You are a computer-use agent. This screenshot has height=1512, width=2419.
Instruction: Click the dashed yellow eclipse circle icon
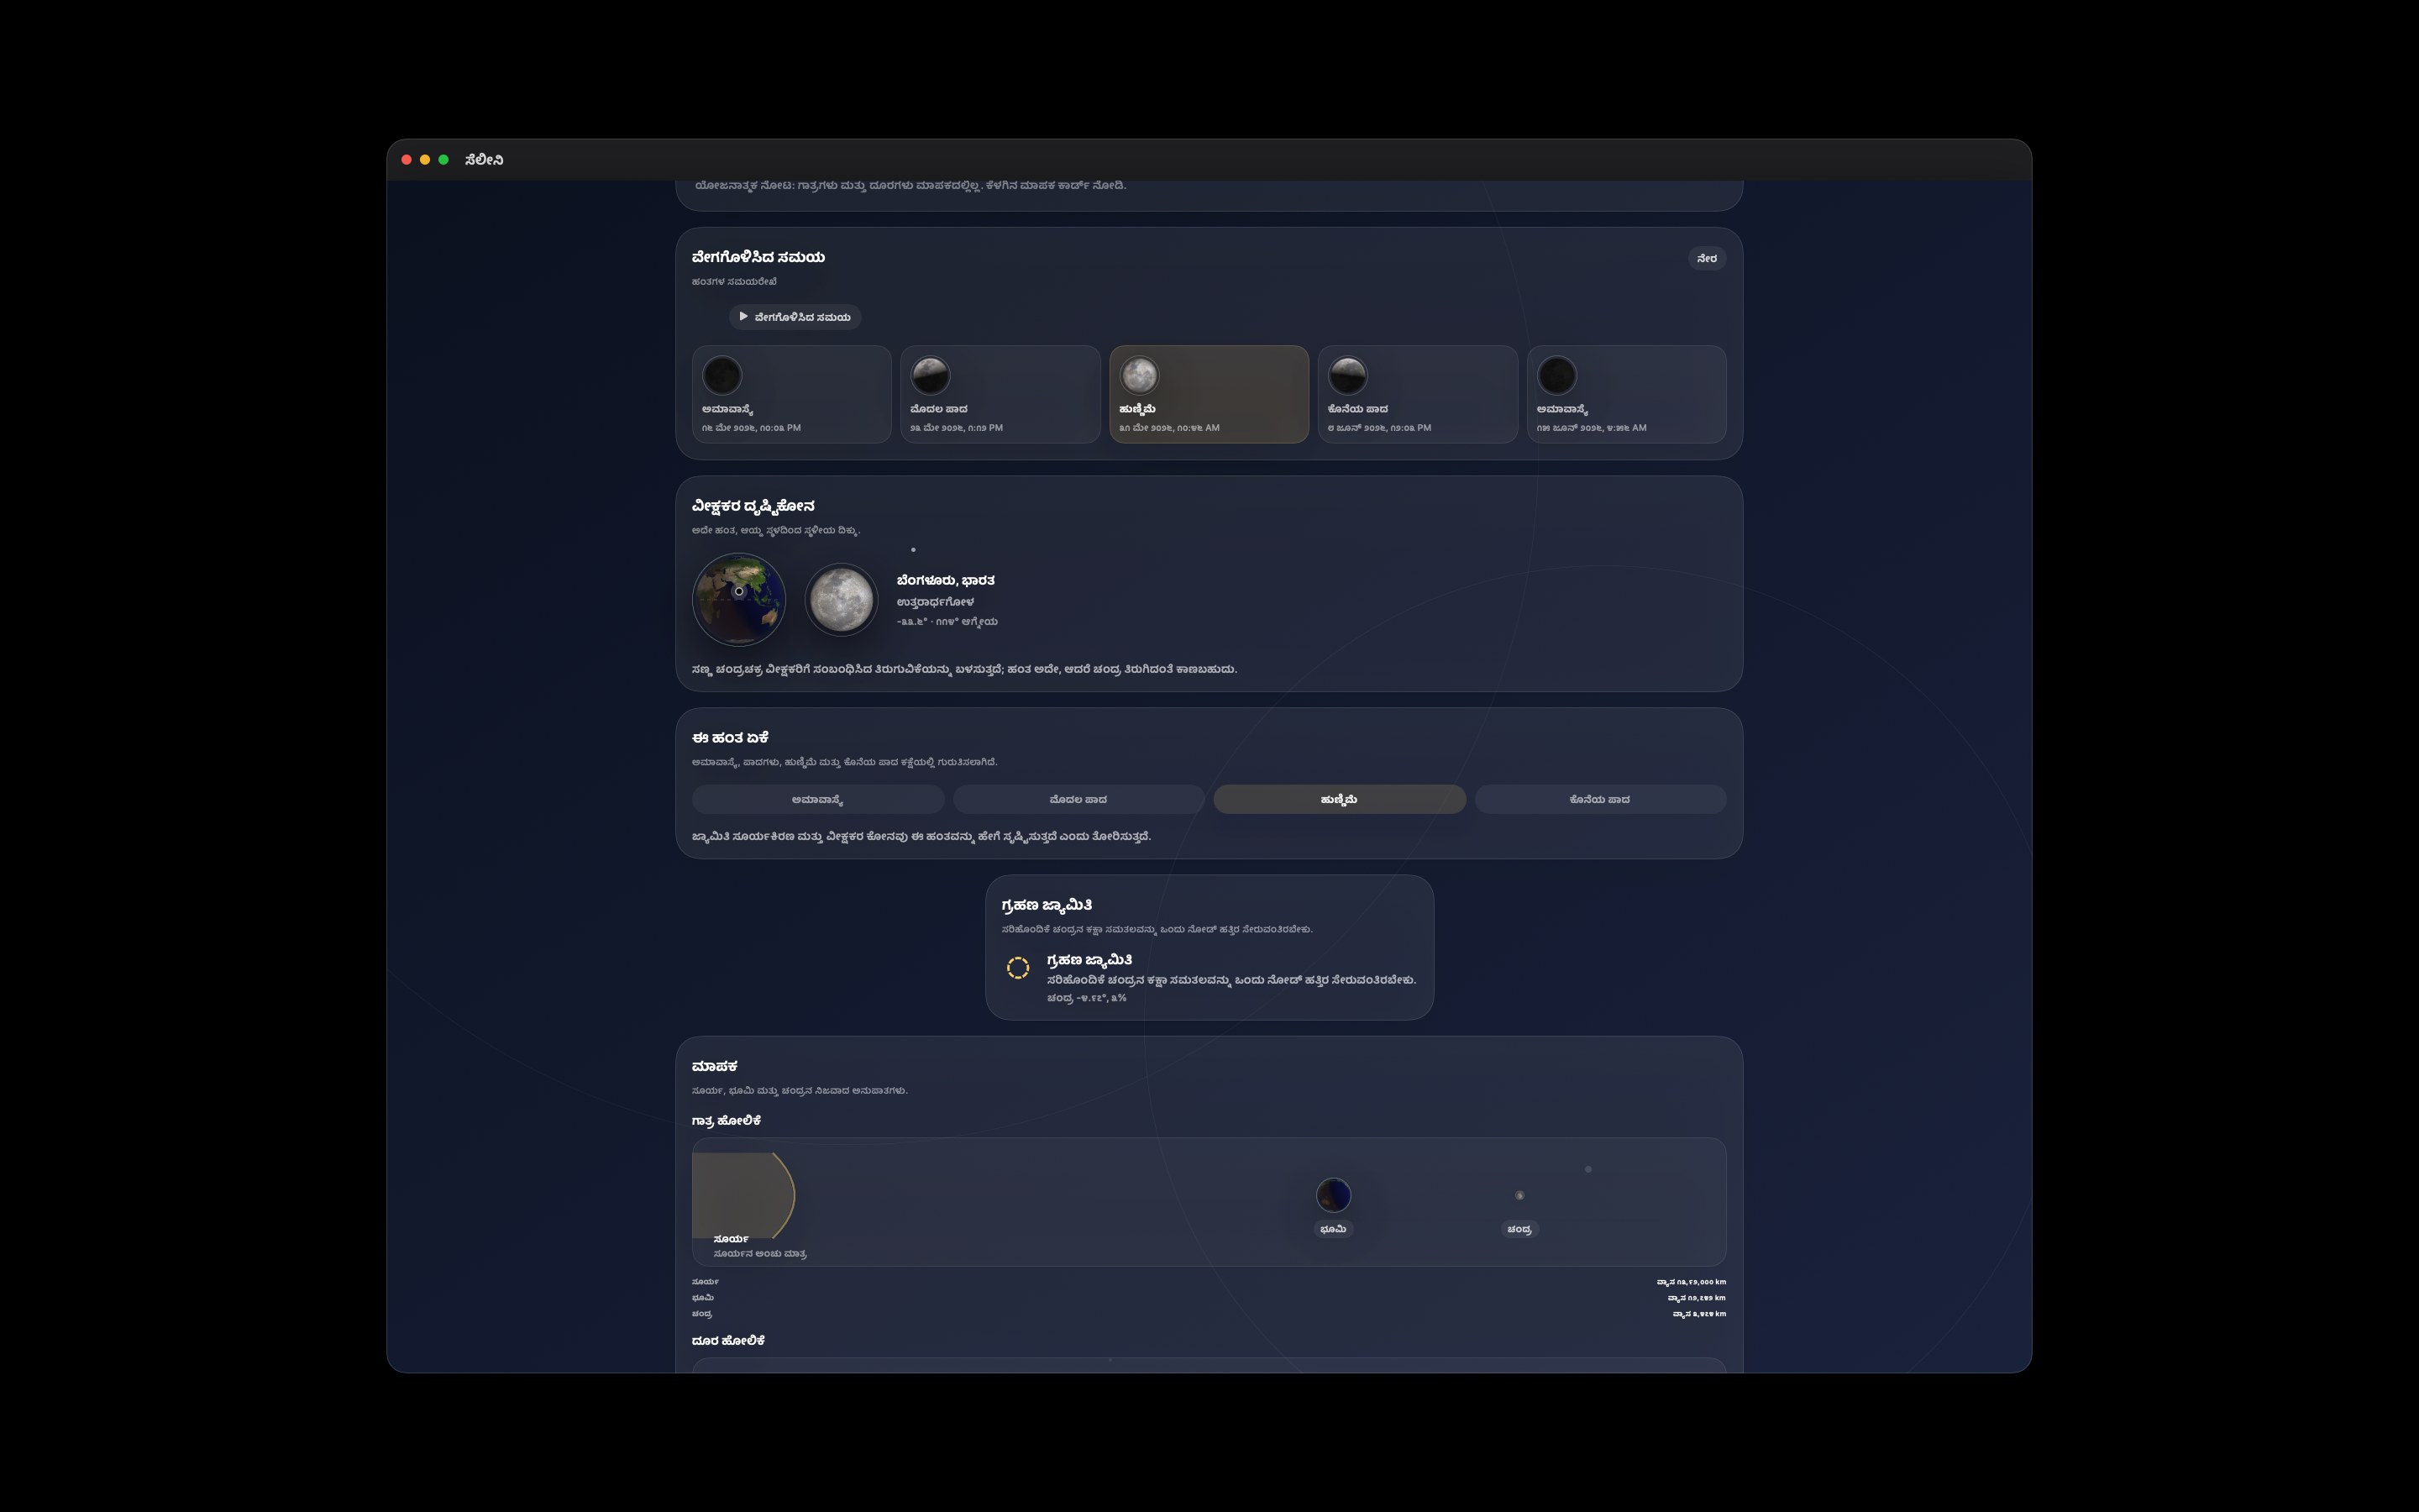pos(1018,968)
